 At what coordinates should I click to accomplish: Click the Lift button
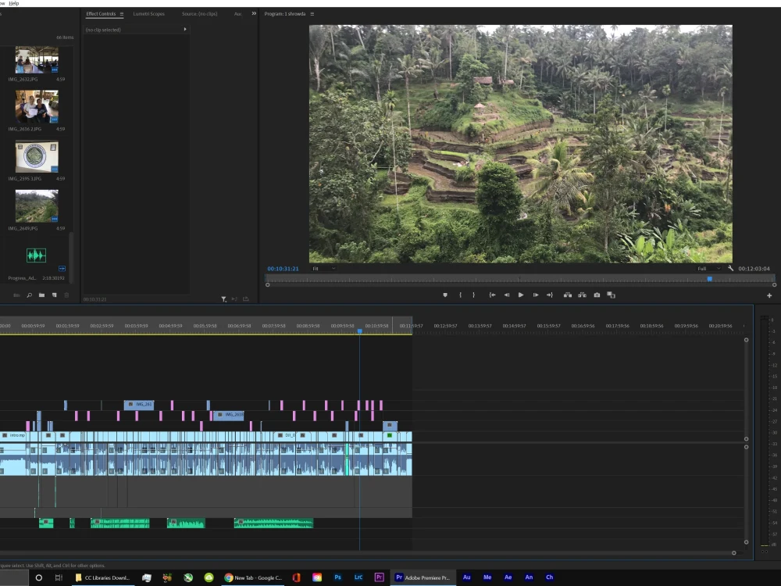tap(567, 295)
